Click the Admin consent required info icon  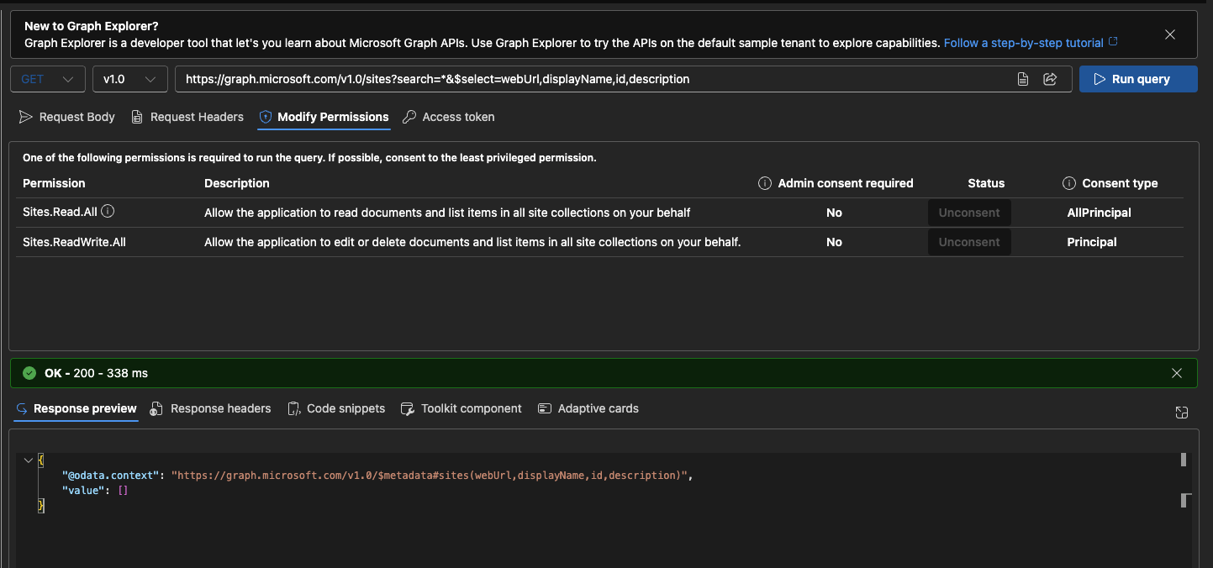[765, 183]
